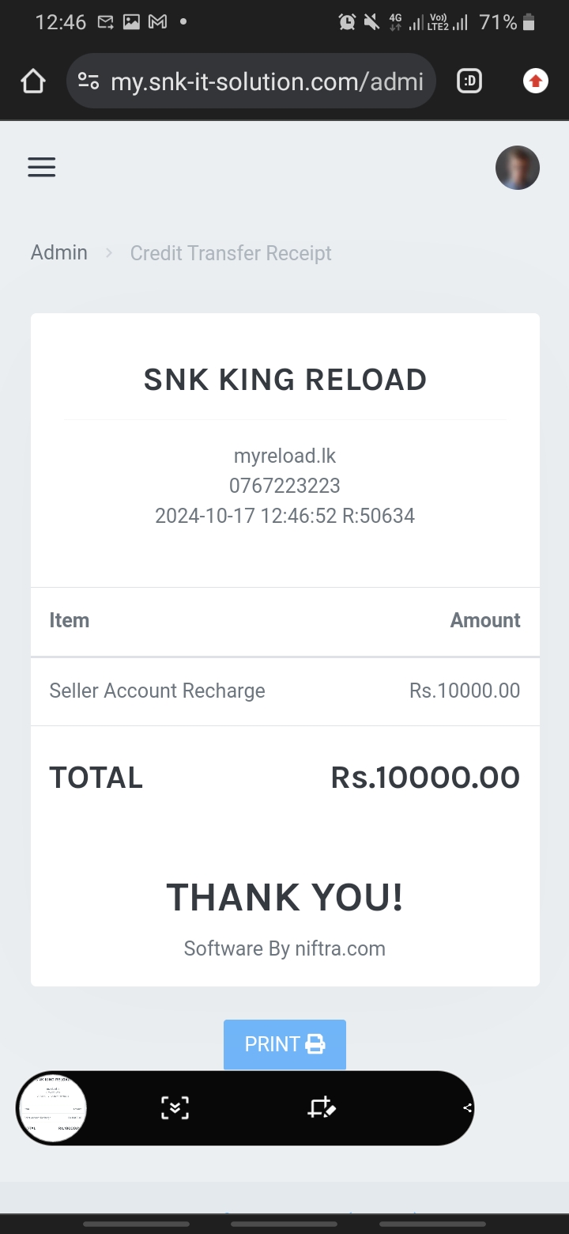Viewport: 569px width, 1234px height.
Task: Tap the scroll capture screenshot icon
Action: 175,1107
